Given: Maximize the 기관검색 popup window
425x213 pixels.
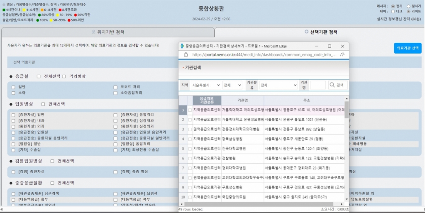Looking at the screenshot, I should (329, 46).
